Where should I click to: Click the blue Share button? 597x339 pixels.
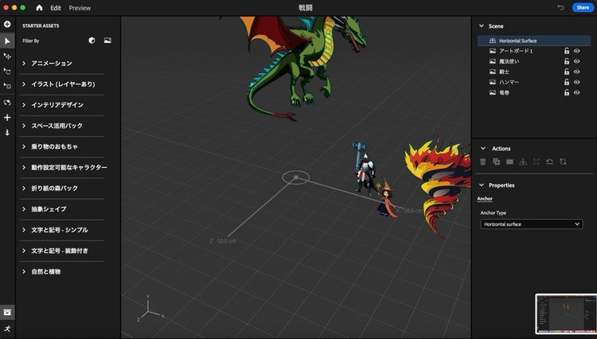tap(583, 7)
